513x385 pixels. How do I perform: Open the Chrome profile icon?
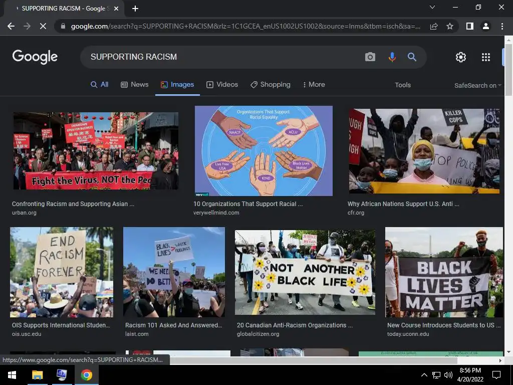pos(486,26)
